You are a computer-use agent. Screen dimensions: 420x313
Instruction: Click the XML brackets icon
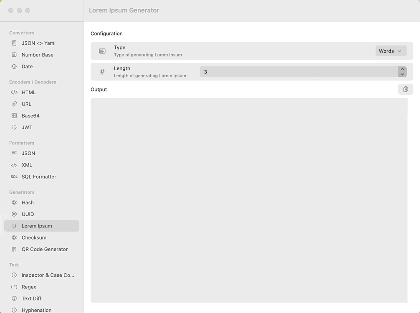(x=14, y=165)
